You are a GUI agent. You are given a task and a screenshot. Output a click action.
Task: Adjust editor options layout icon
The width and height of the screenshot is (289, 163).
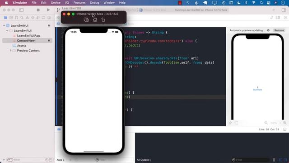278,18
